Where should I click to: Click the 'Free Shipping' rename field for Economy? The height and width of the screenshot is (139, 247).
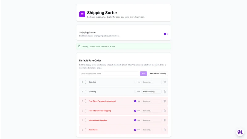pyautogui.click(x=152, y=92)
